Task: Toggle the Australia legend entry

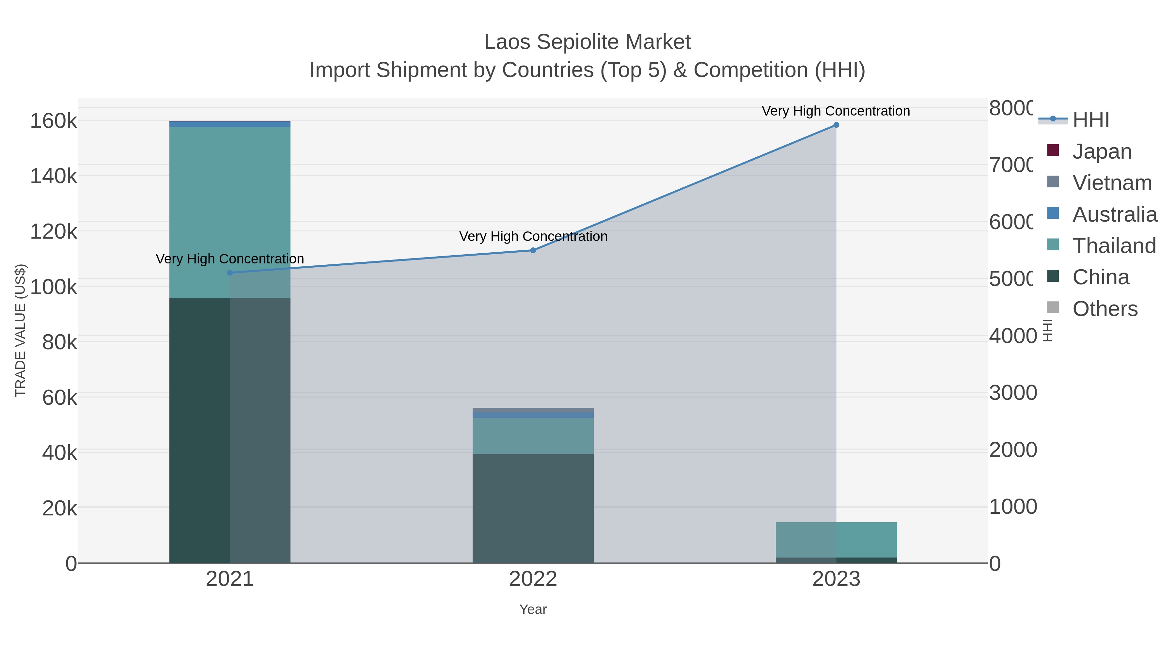Action: [x=1102, y=214]
